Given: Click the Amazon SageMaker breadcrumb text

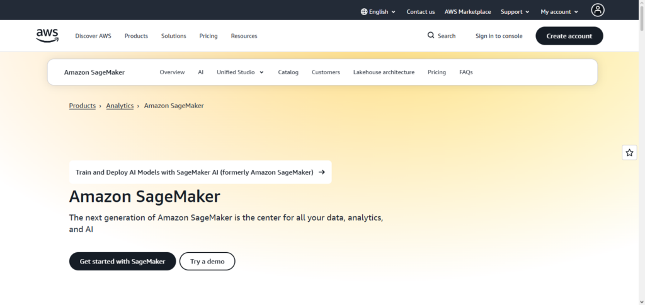Looking at the screenshot, I should 174,106.
